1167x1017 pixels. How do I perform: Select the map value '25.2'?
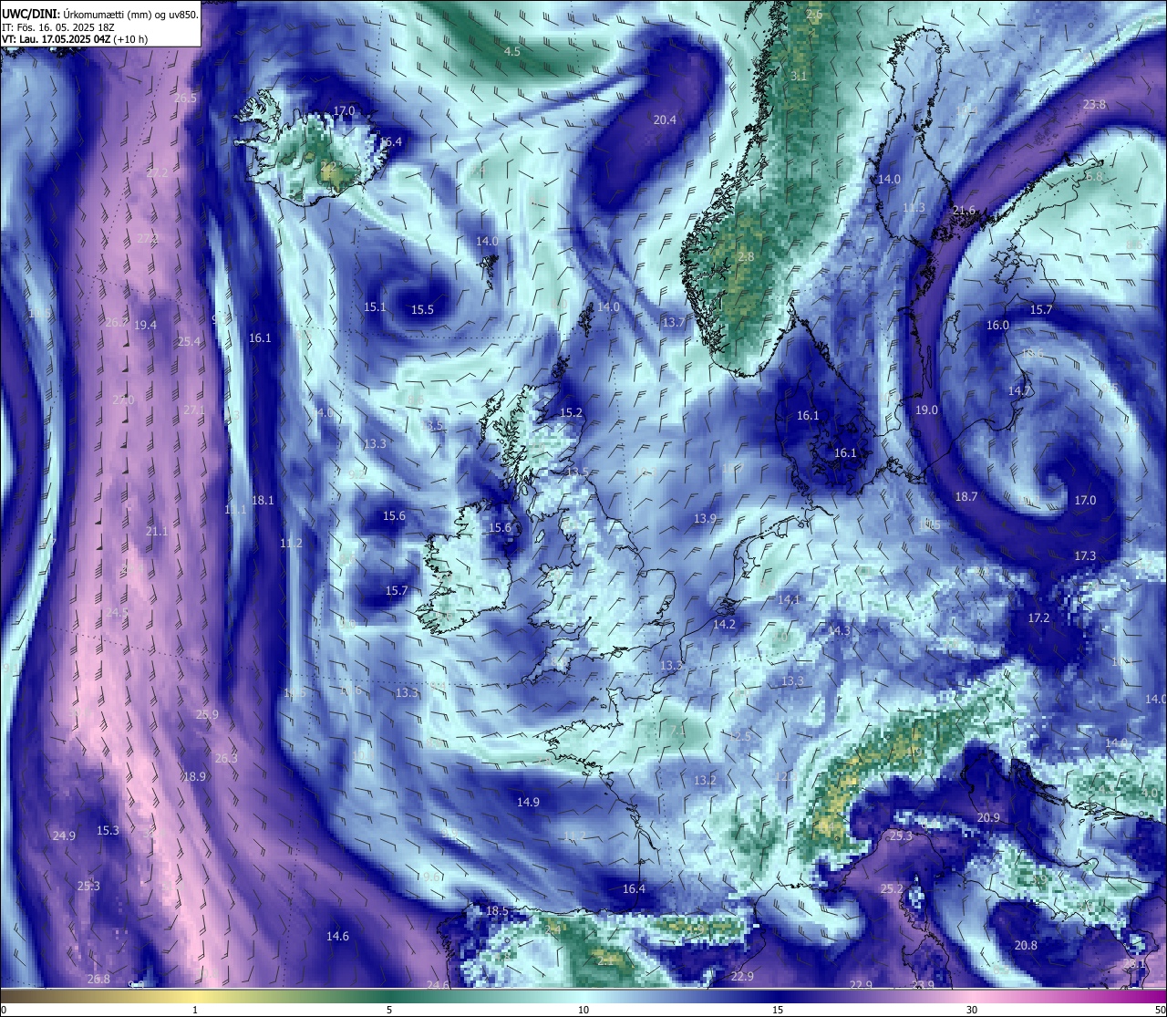(892, 889)
